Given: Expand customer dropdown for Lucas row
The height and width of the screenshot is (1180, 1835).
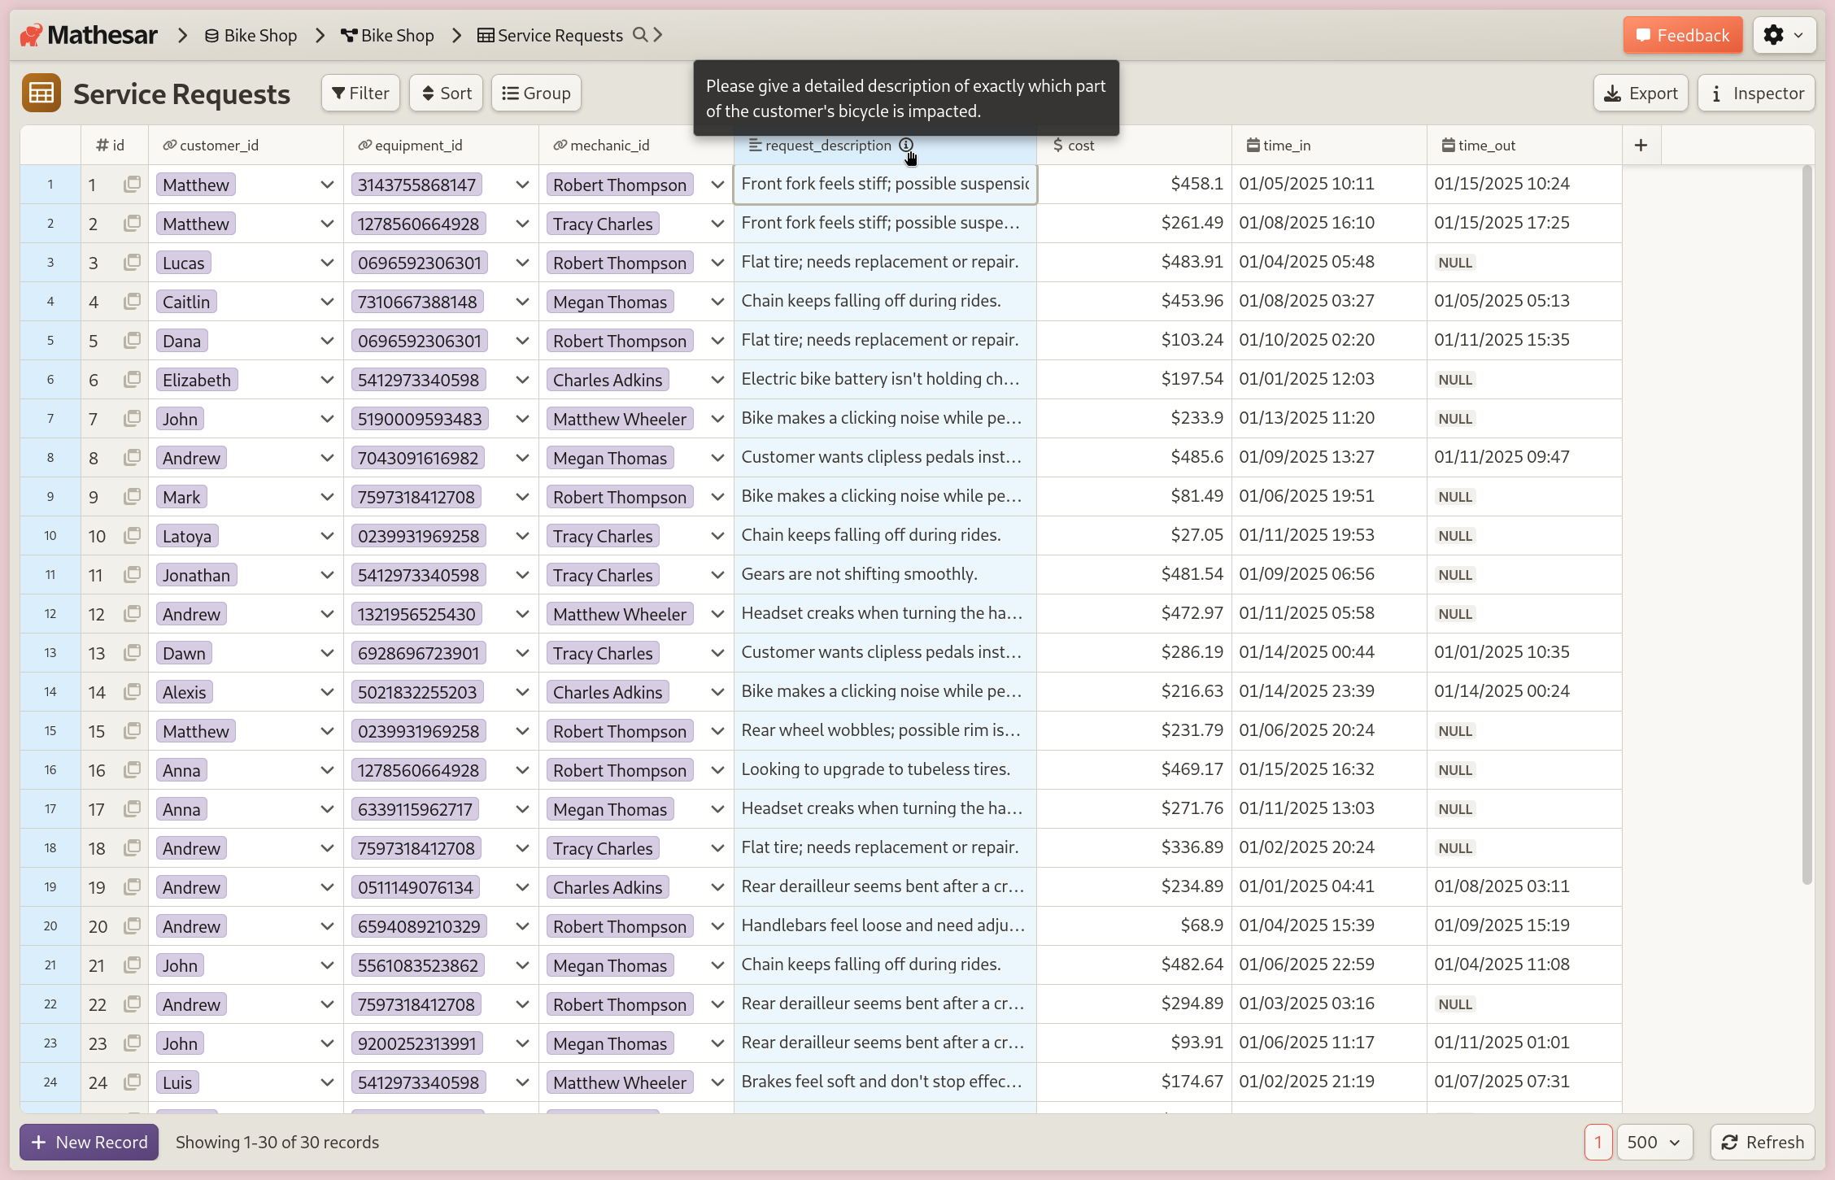Looking at the screenshot, I should click(x=327, y=263).
